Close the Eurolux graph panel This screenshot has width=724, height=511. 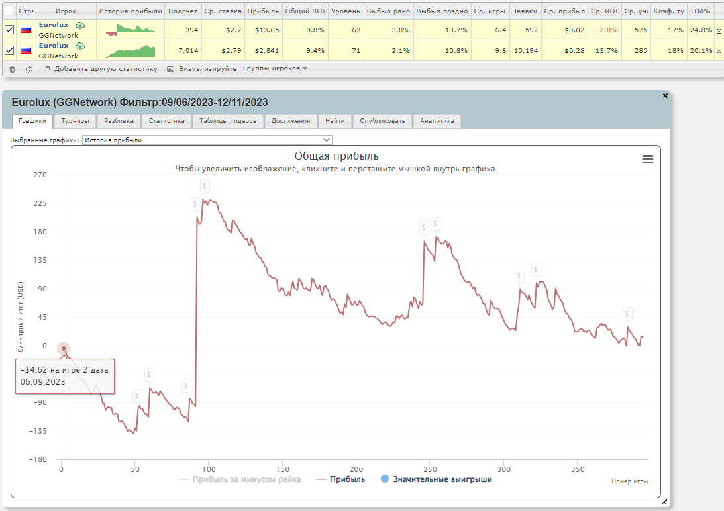coord(665,95)
